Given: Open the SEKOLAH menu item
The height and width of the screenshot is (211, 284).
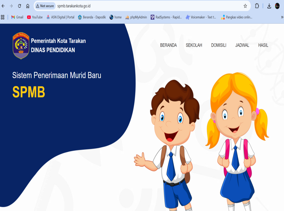Looking at the screenshot, I should coord(194,45).
